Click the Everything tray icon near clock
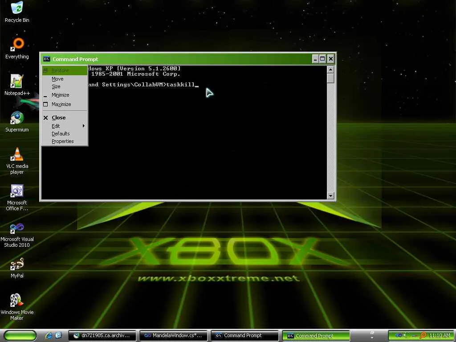 point(423,335)
